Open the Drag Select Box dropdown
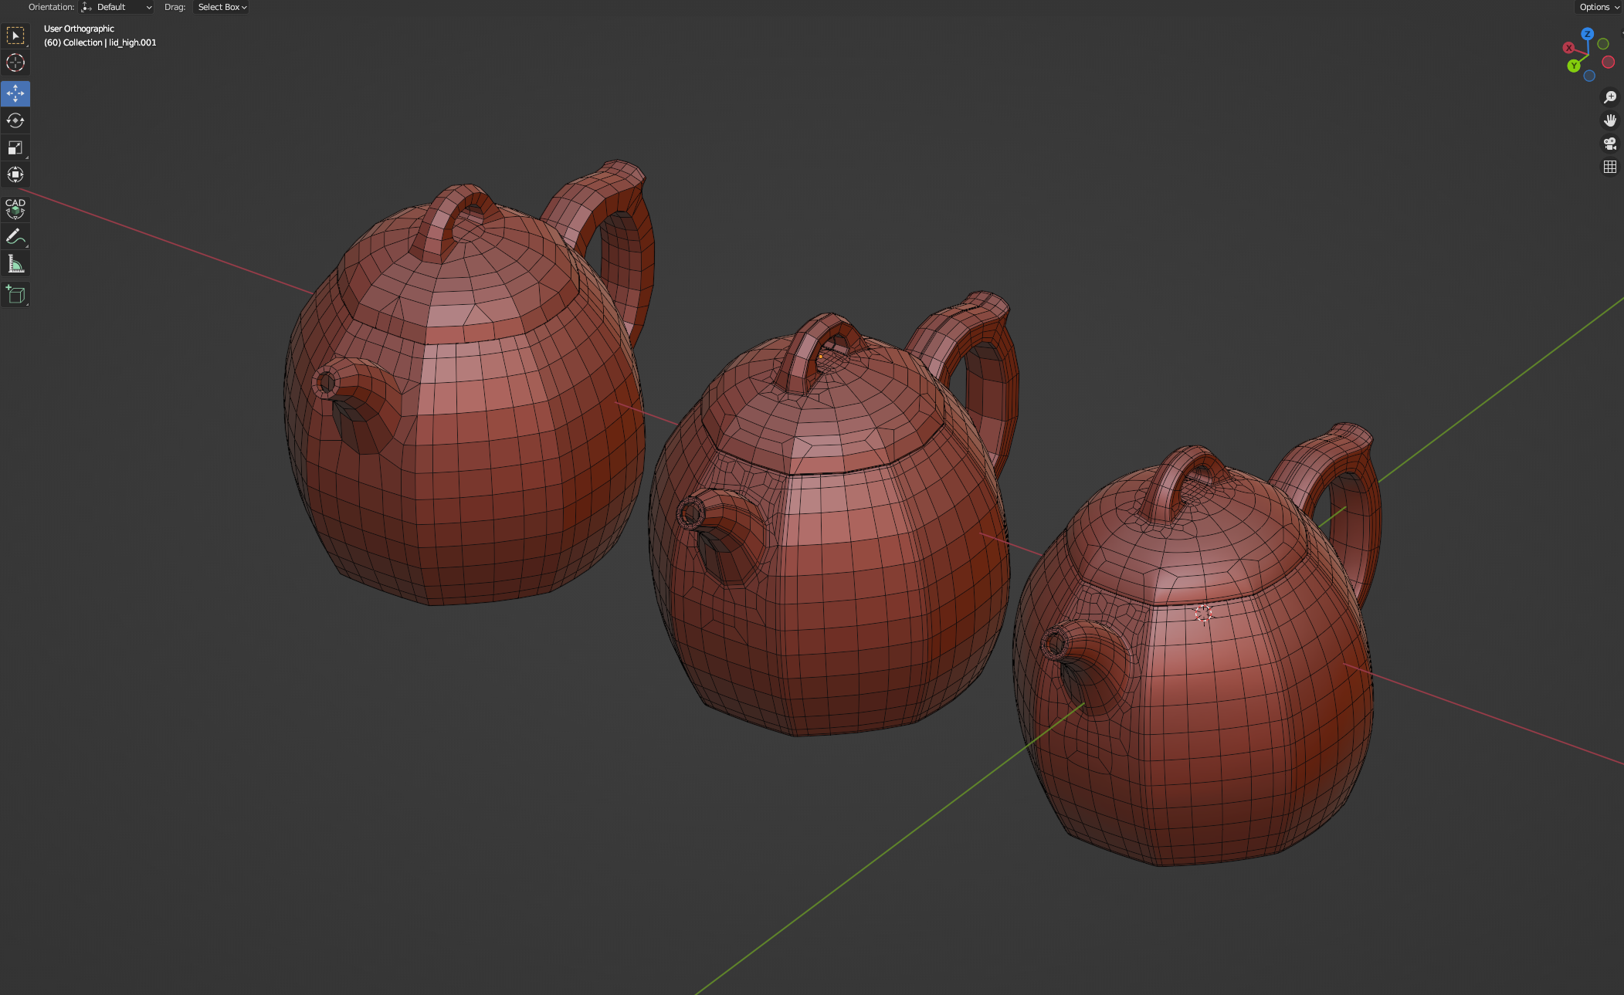The image size is (1624, 995). (x=222, y=7)
